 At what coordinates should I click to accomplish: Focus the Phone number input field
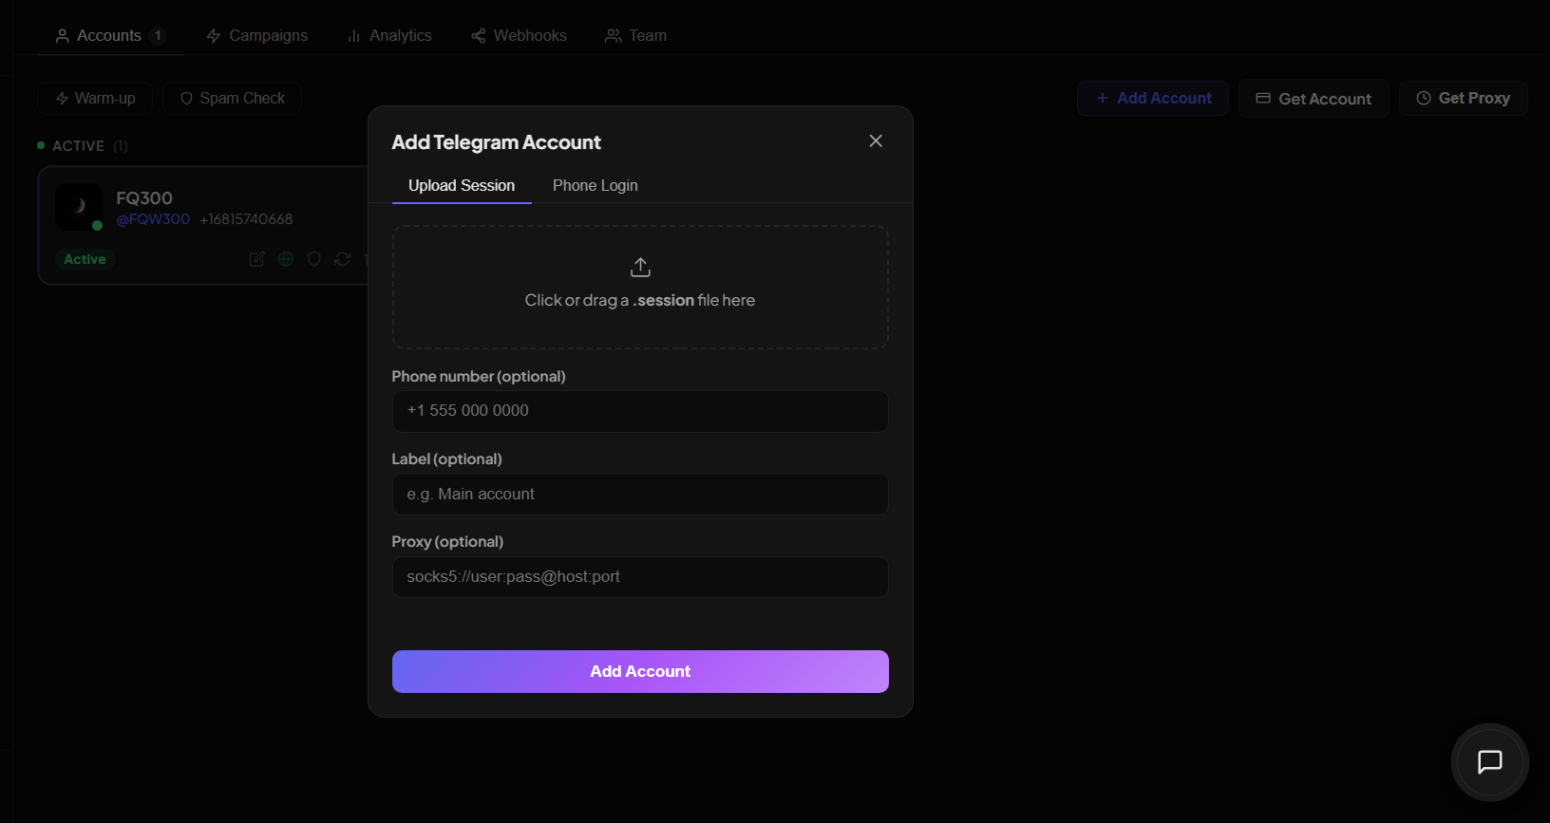(x=640, y=411)
